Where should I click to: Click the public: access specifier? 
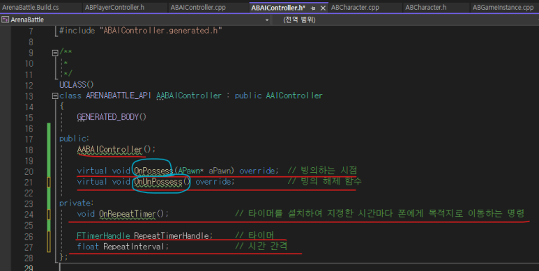(74, 139)
